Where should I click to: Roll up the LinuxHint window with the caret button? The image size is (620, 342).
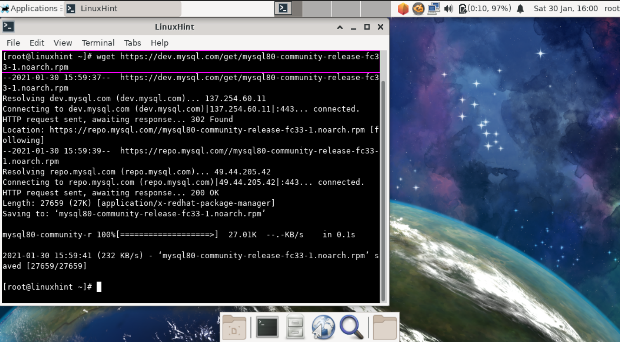(x=340, y=27)
